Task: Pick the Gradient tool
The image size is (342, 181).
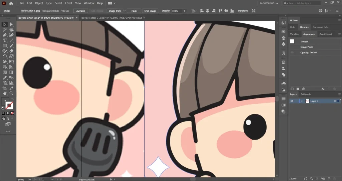Action: 11,72
